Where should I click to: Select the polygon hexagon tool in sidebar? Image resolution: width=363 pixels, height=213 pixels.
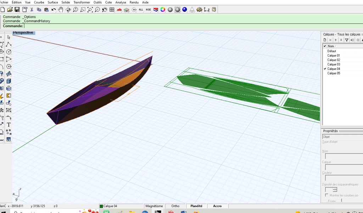9,66
